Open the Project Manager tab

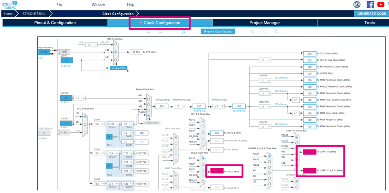coord(264,23)
